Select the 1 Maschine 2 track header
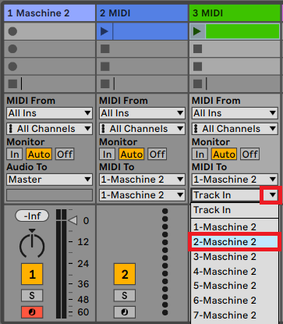Viewport: 283px width, 324px height. coord(50,13)
